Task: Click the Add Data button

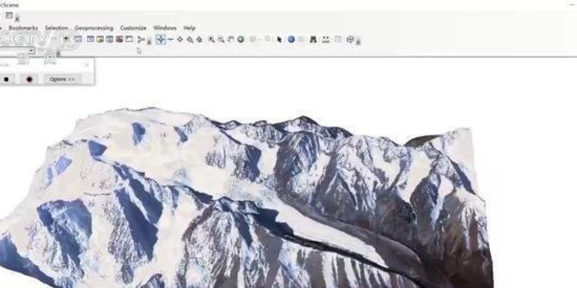Action: pyautogui.click(x=66, y=39)
